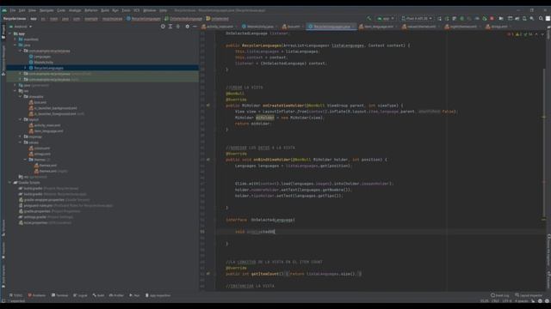Click the Debug app bug icon
Viewport: 551px width, 309px height.
point(462,19)
